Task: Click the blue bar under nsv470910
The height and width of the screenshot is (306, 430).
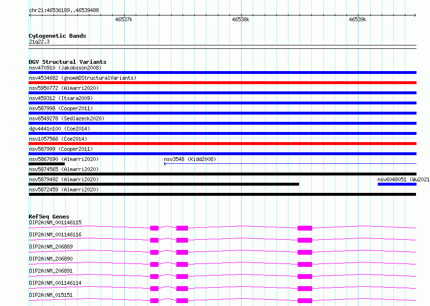Action: 222,73
